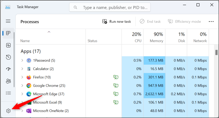Image resolution: width=219 pixels, height=118 pixels.
Task: Click the 947.9 MB memory cell
Action: 154,86
